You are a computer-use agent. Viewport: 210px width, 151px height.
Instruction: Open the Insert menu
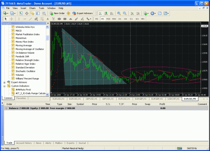pyautogui.click(x=23, y=8)
